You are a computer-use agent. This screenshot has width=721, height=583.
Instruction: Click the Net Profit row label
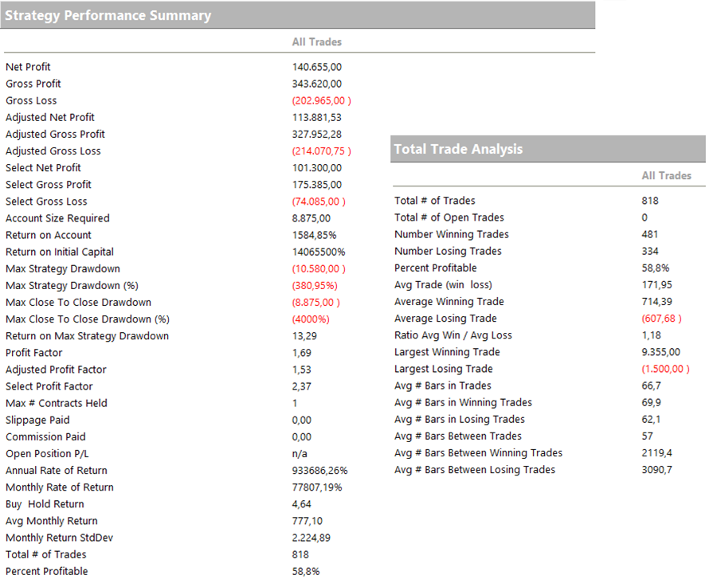[28, 67]
